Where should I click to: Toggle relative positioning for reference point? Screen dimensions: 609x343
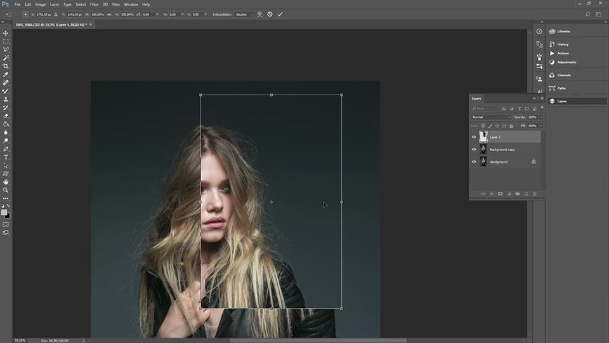click(56, 15)
